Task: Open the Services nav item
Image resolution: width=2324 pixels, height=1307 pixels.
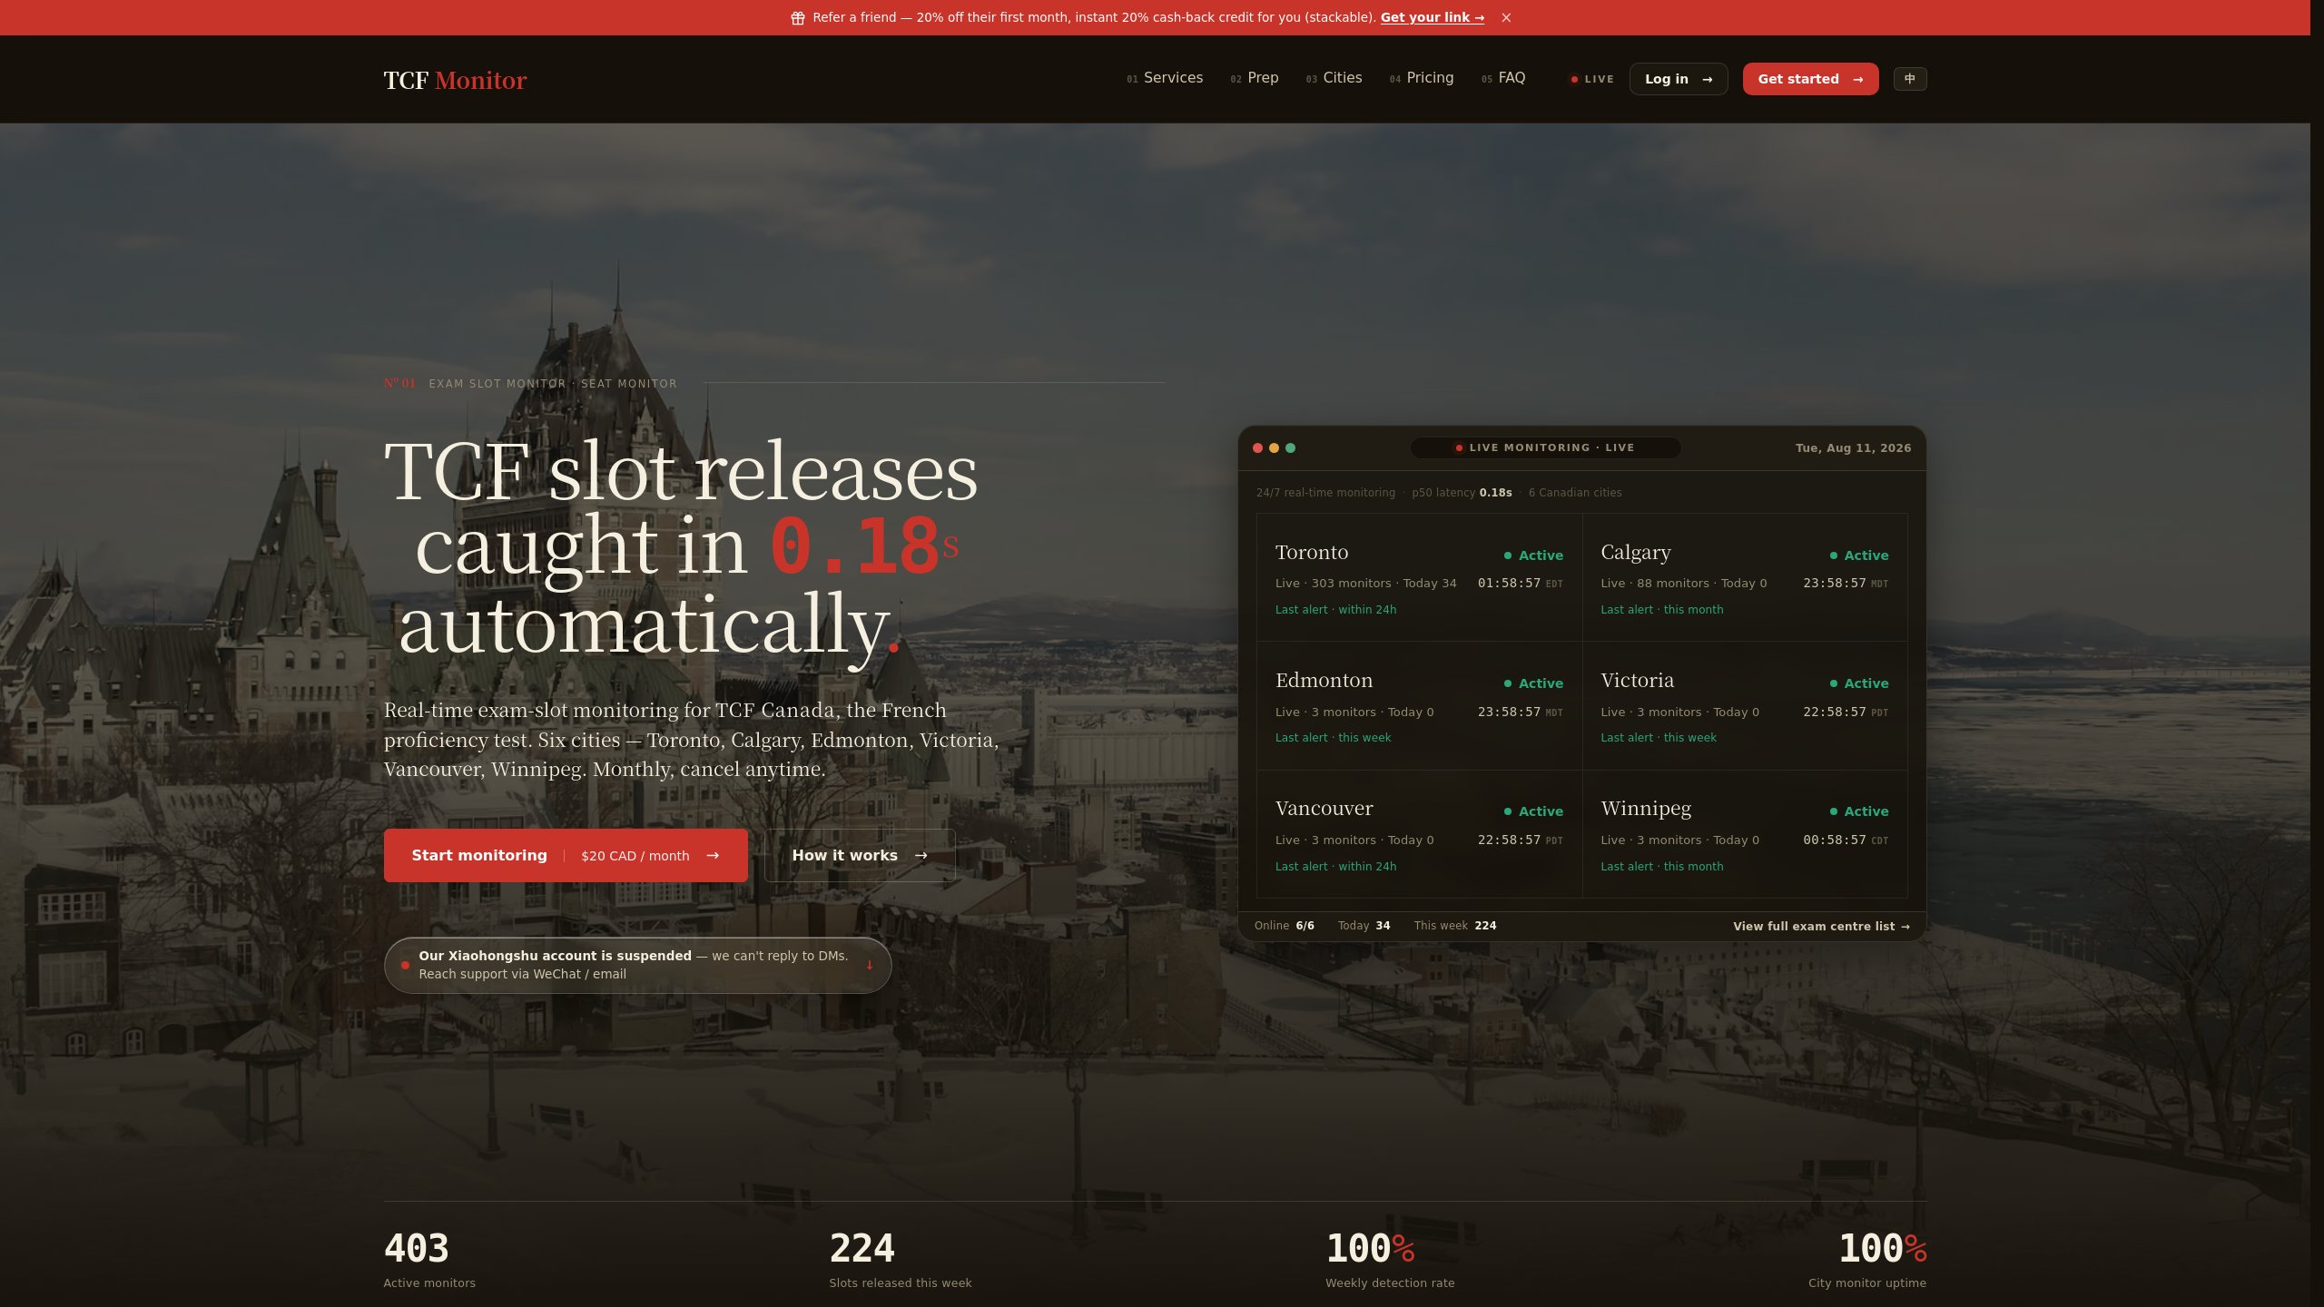Action: [1165, 78]
